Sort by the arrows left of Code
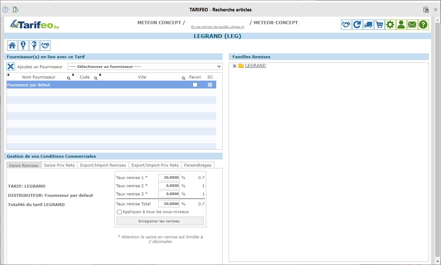Screen dimensions: 441x265 [x=73, y=75]
